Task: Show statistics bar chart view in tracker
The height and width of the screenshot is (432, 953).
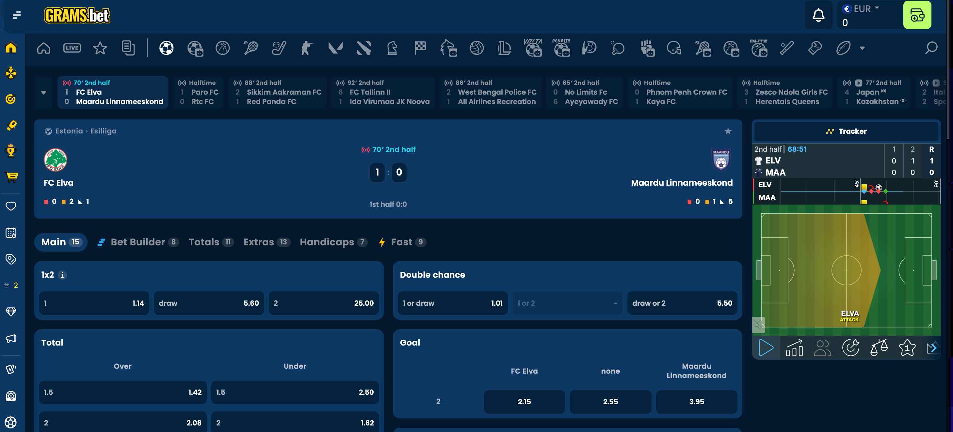Action: 794,348
